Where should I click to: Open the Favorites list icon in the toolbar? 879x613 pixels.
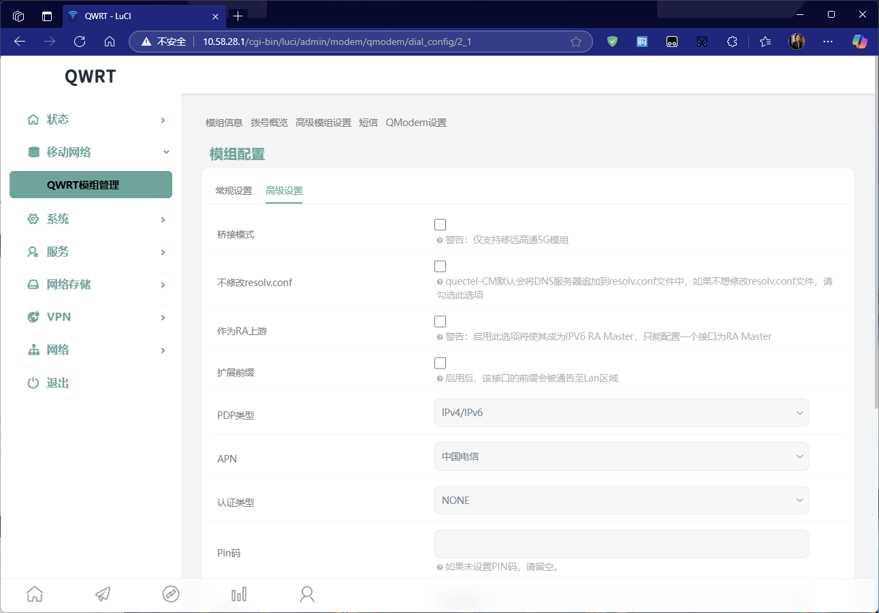click(x=765, y=42)
